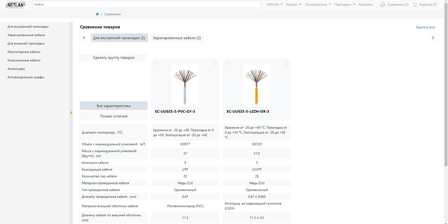Screen dimensions: 448x224
Task: Add EC-UU025-5-LSZH-OR-3 to cart via cart icon
Action: pos(286,63)
